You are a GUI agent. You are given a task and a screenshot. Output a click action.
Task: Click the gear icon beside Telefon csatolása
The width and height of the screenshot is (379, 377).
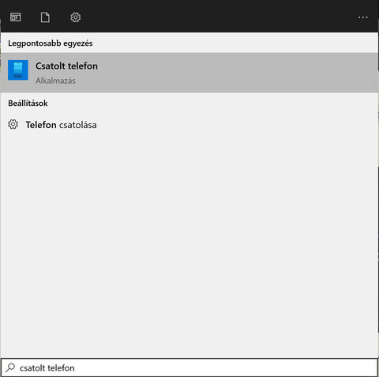tap(13, 124)
